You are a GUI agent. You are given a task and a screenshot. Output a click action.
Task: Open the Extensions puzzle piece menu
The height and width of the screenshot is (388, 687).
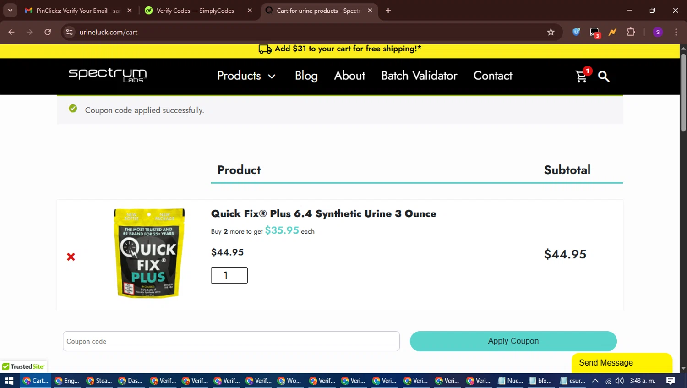coord(631,32)
